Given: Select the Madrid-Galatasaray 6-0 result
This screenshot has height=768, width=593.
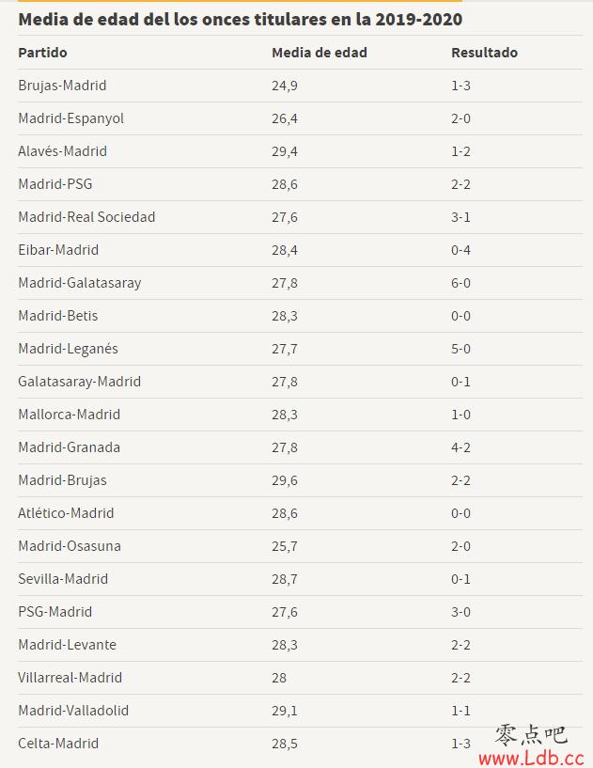Looking at the screenshot, I should (460, 283).
